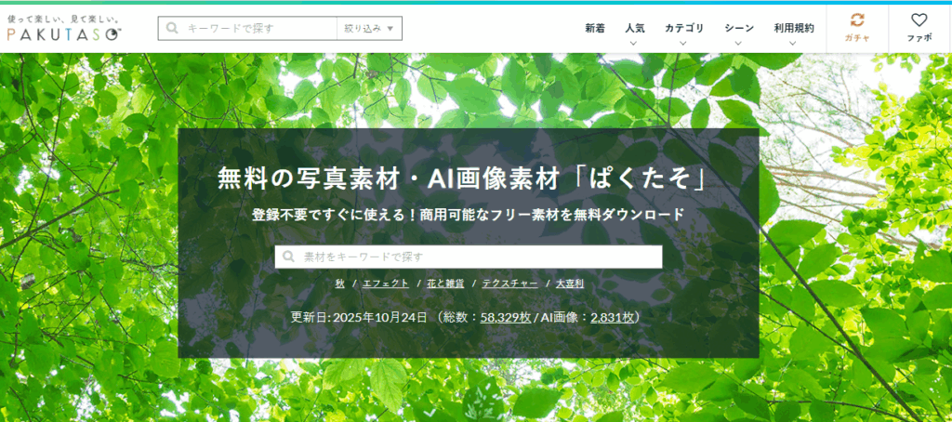
Task: Click the hero search magnifier icon
Action: [290, 257]
